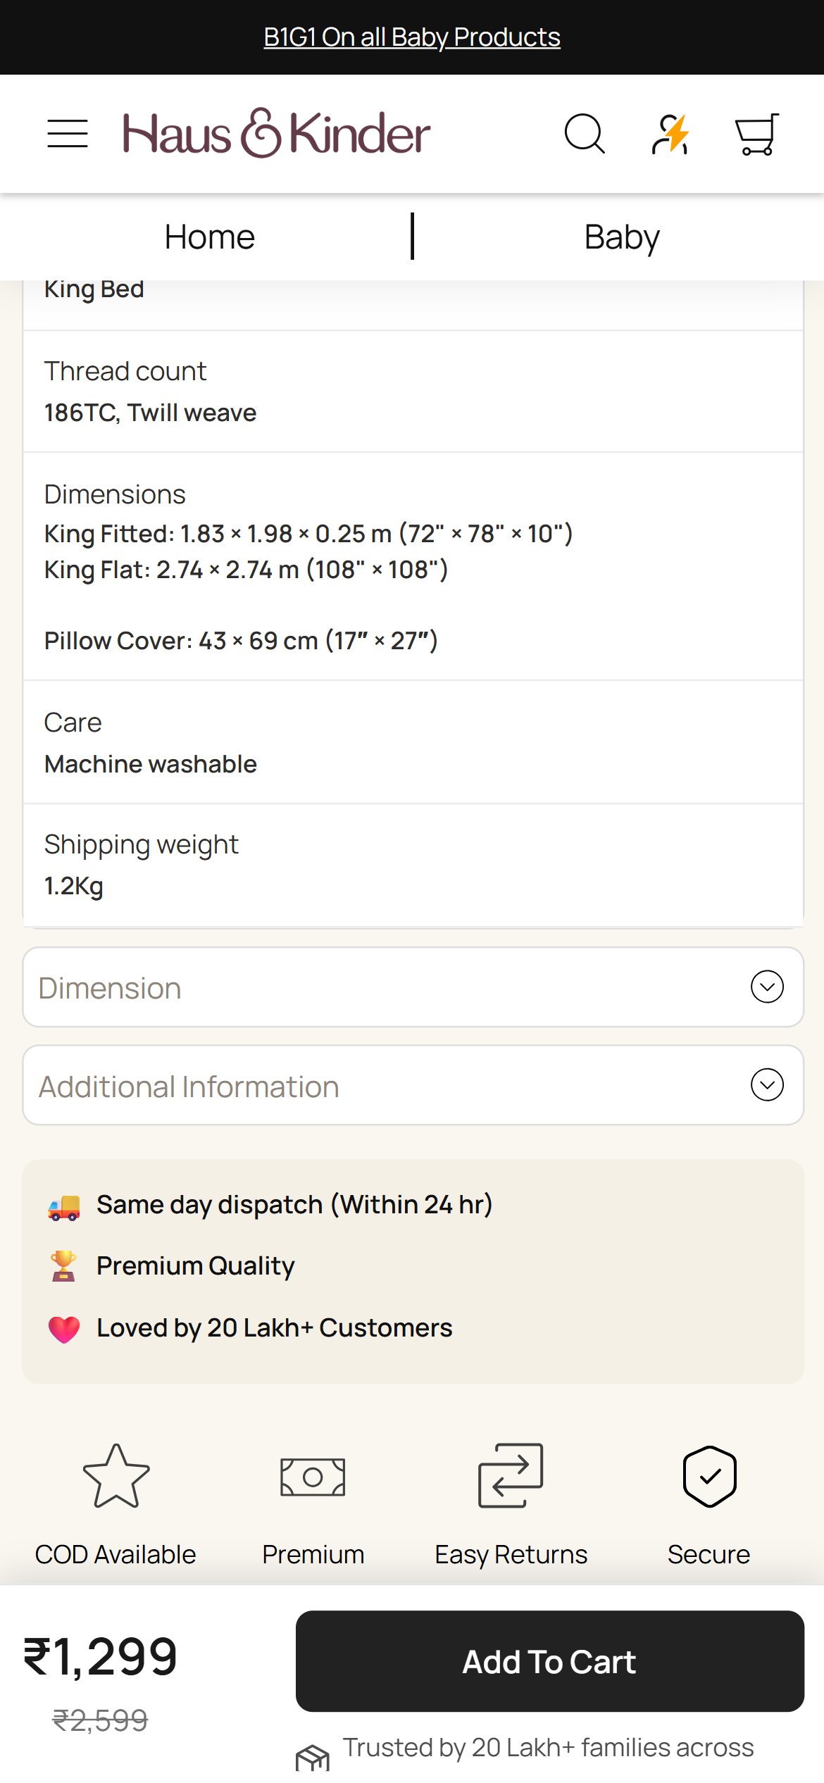
Task: View the shopping cart icon
Action: click(x=757, y=134)
